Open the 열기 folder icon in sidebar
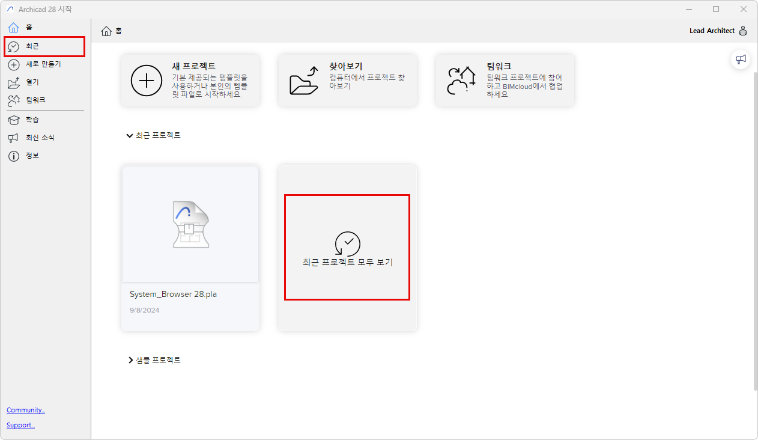The image size is (758, 440). [x=14, y=82]
